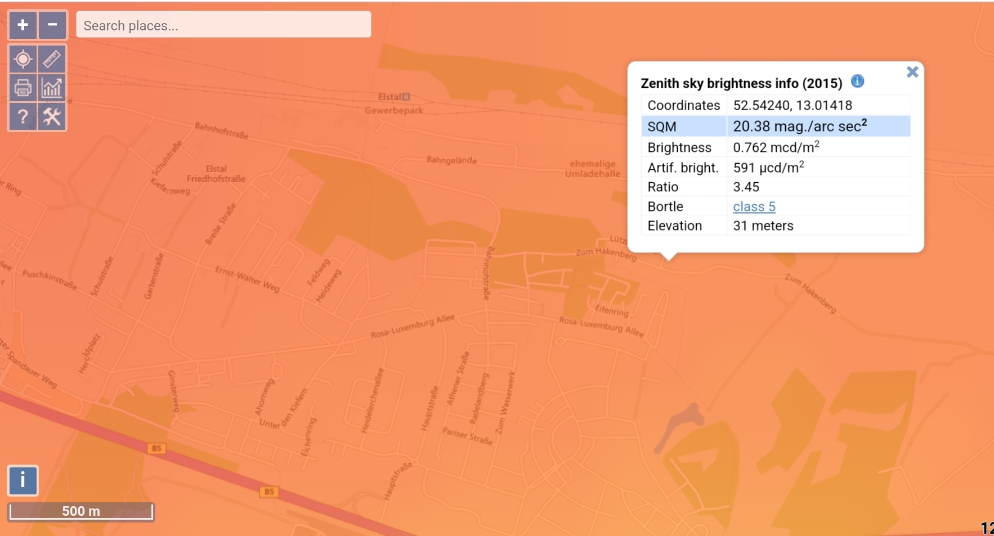Click the Elevation value 31 meters

pos(763,226)
